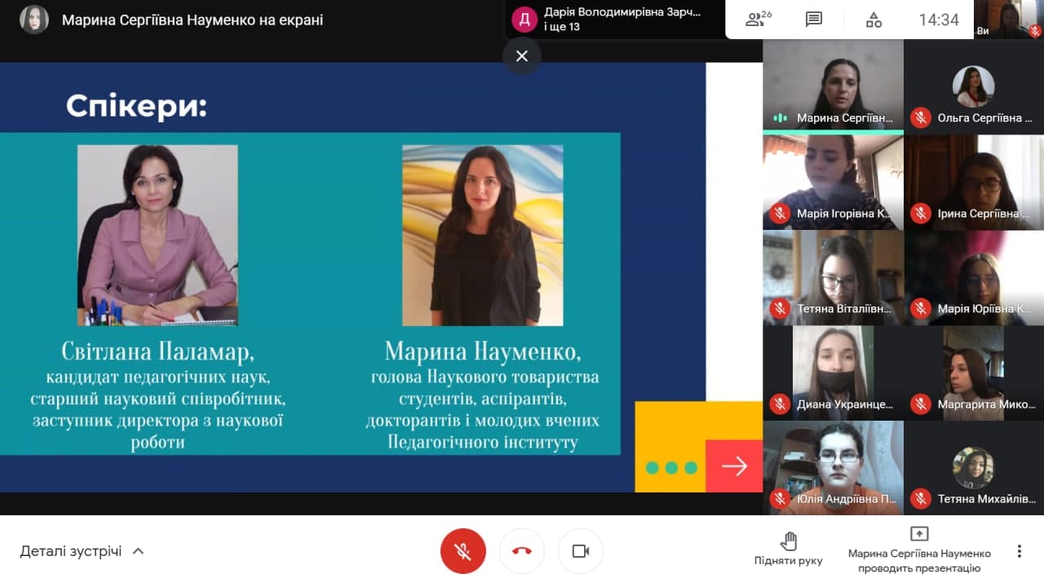Image resolution: width=1044 pixels, height=587 pixels.
Task: Click Марина Сергіївна Науменко проводить презентацію label
Action: [919, 561]
